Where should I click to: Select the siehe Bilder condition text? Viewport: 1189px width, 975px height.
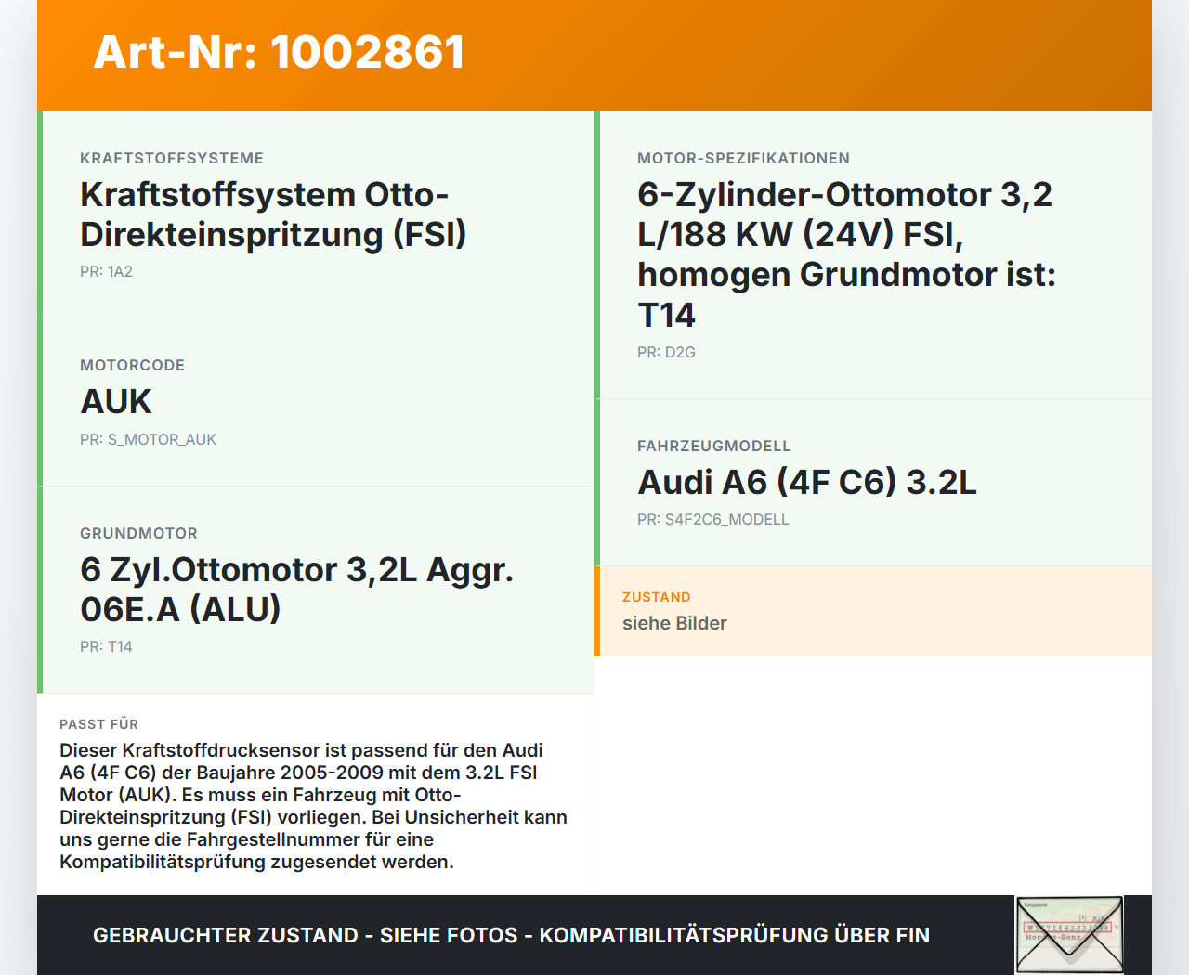[x=674, y=623]
